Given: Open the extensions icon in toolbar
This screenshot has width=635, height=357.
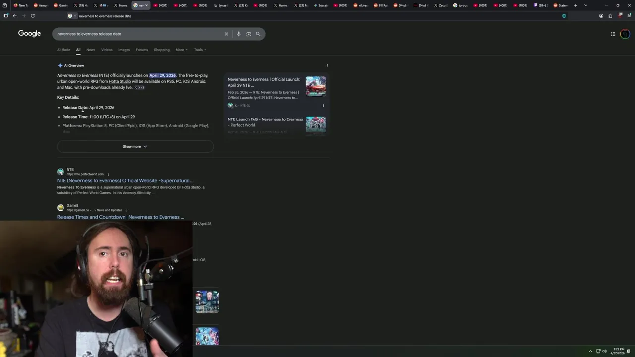Looking at the screenshot, I should click(610, 16).
